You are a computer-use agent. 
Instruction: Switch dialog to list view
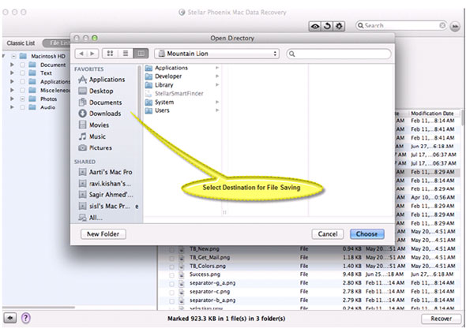coord(126,54)
